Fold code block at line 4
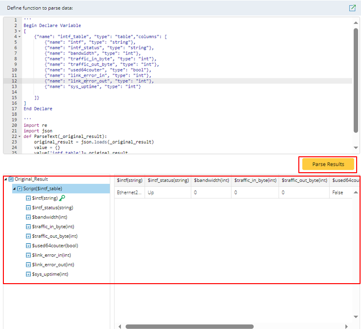361x329 pixels. tap(19, 37)
